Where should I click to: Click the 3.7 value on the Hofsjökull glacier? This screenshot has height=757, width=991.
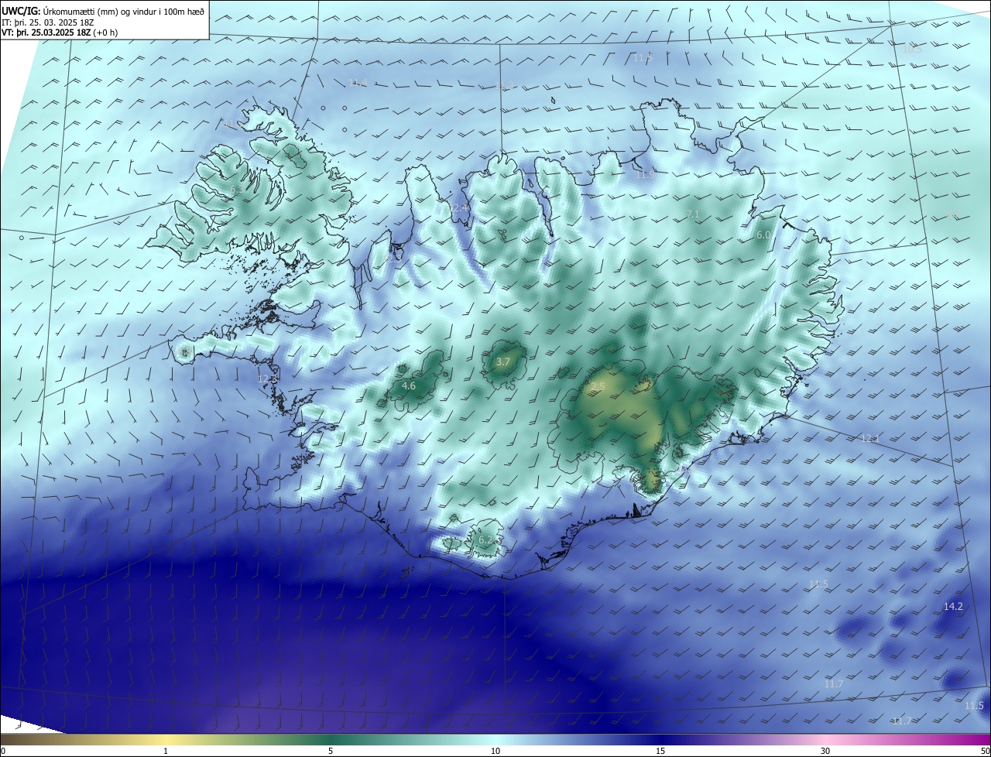(503, 362)
